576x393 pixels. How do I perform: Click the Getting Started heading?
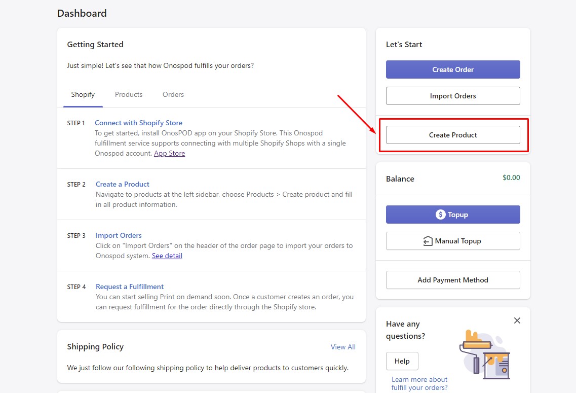95,45
